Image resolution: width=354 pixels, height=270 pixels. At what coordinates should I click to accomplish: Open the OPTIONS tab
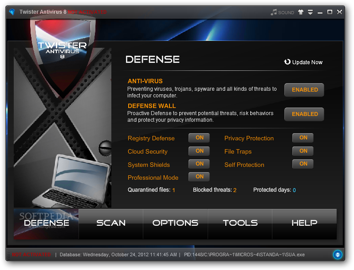pos(175,224)
